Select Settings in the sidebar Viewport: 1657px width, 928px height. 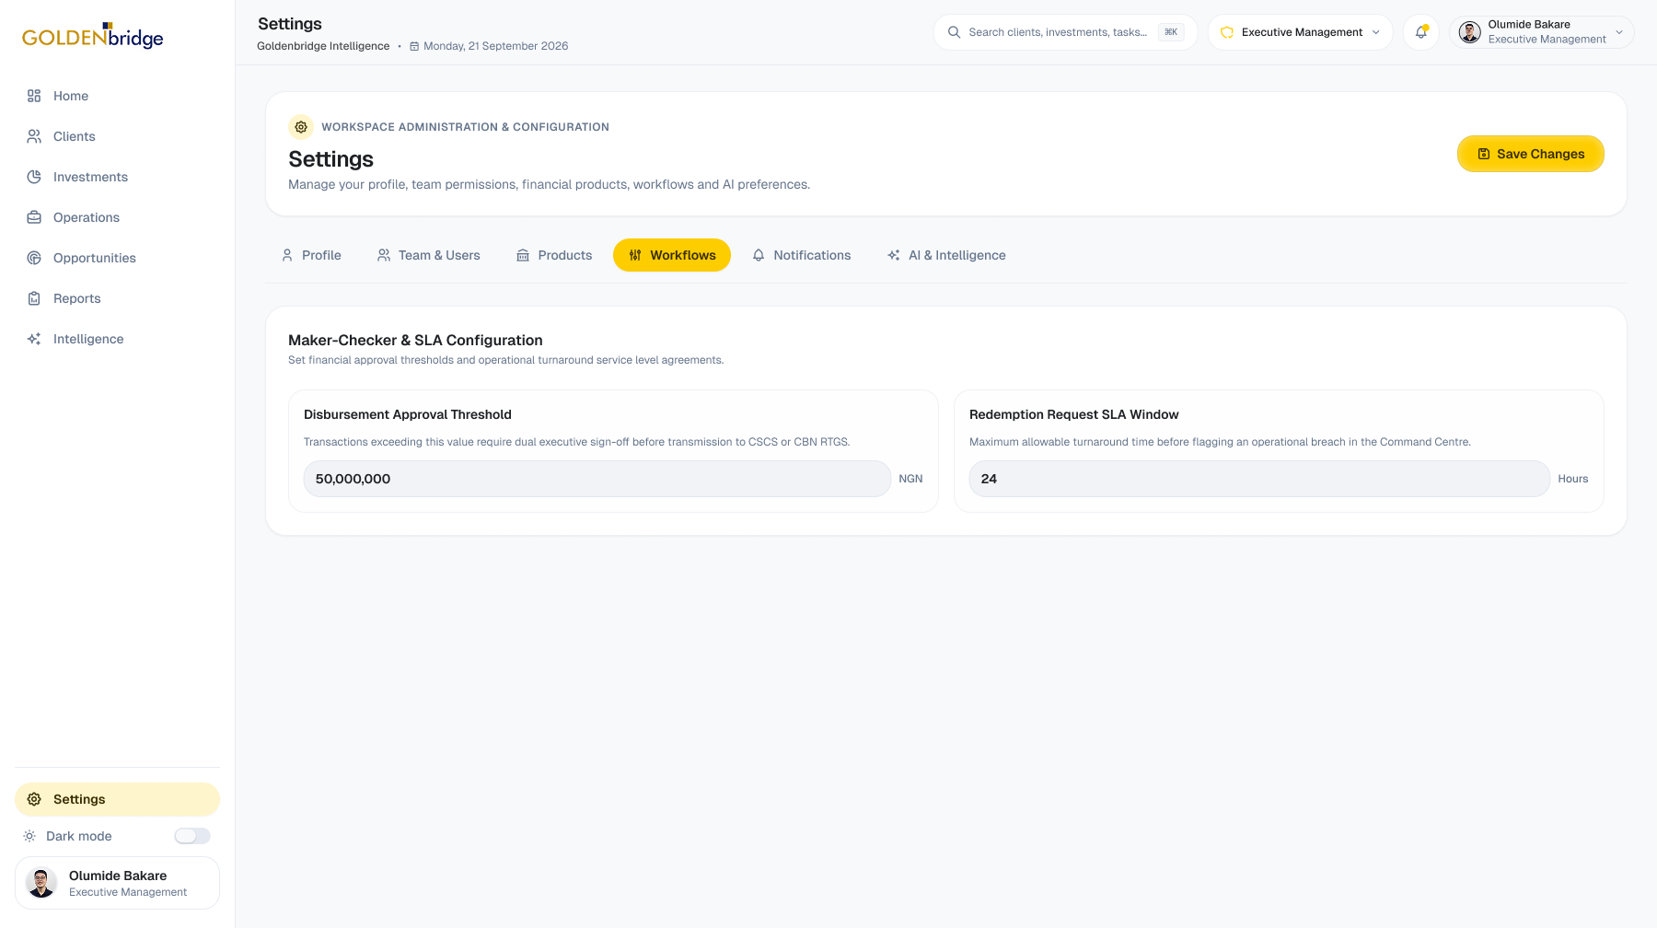tap(117, 799)
